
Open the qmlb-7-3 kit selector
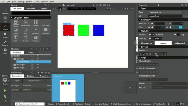tap(5, 80)
